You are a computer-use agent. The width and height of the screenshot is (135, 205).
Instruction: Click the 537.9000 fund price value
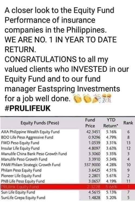tap(92, 165)
